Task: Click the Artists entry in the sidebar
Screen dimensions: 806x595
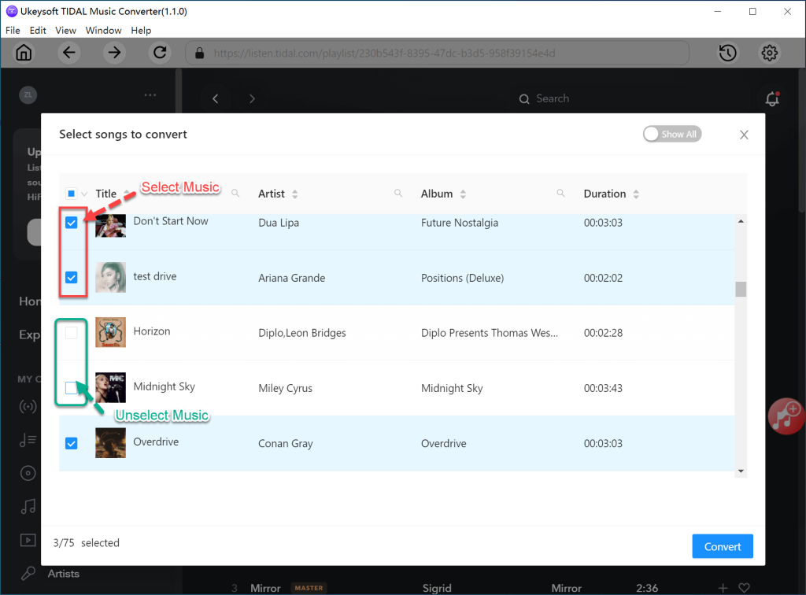Action: (65, 573)
